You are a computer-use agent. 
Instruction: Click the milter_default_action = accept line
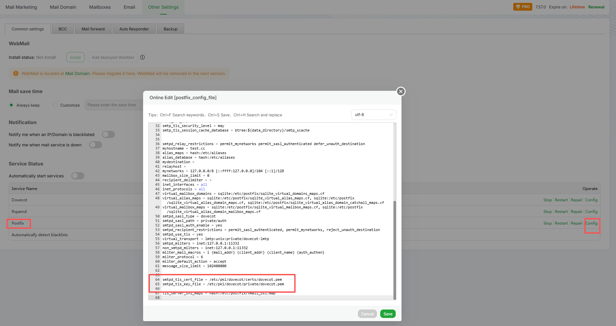point(194,261)
